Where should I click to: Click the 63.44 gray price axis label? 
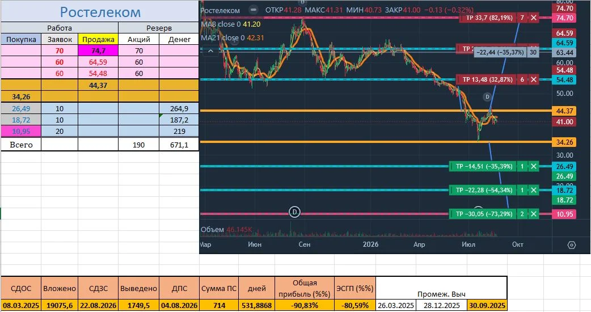tap(564, 53)
